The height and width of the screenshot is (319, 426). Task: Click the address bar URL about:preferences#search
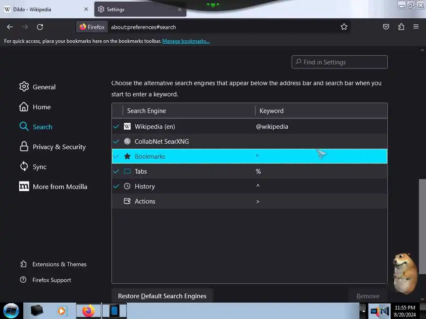pyautogui.click(x=143, y=27)
